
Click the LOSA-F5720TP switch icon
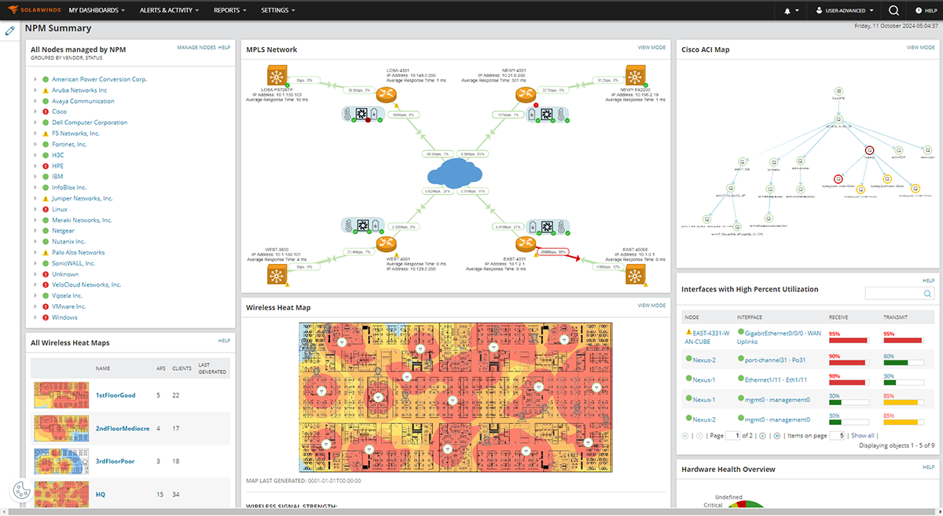[277, 76]
